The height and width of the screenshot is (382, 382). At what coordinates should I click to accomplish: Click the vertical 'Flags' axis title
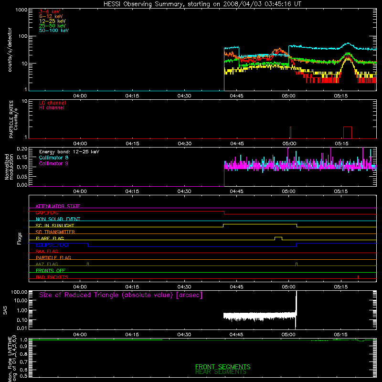click(20, 238)
